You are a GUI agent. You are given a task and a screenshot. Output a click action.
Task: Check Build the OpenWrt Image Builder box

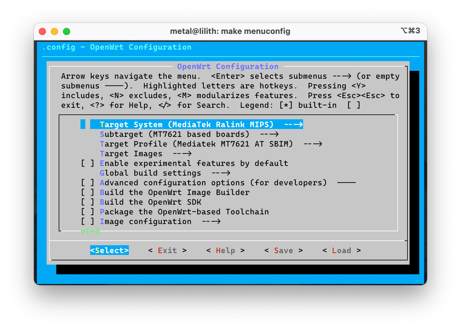coord(87,192)
